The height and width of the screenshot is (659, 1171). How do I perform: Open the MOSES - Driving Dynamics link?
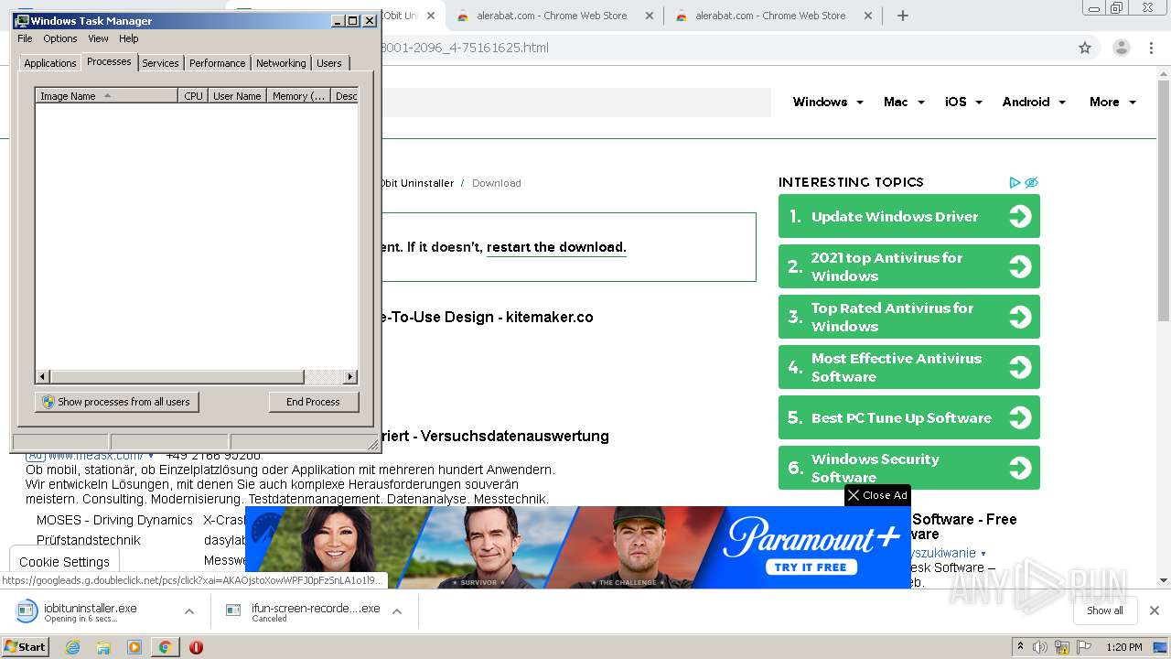(x=114, y=520)
